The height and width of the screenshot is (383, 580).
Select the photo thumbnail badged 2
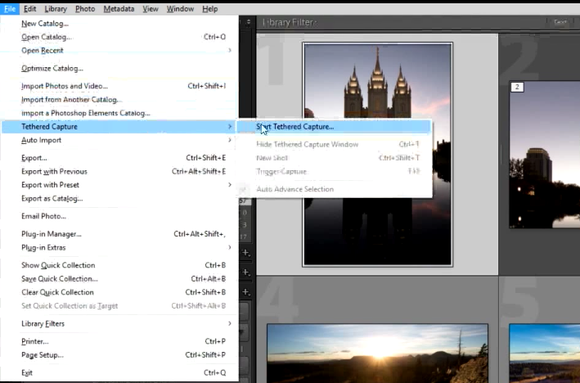pos(545,154)
